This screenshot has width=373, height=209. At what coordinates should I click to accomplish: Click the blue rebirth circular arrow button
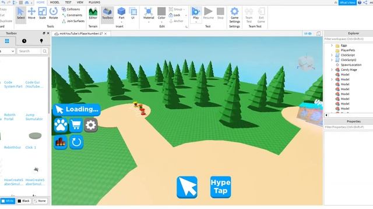tap(76, 142)
